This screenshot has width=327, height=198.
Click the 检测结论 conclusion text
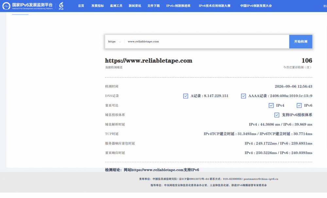[152, 170]
